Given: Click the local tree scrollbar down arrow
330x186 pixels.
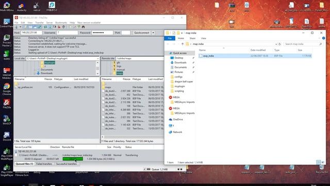Looking at the screenshot, I should click(x=97, y=73).
